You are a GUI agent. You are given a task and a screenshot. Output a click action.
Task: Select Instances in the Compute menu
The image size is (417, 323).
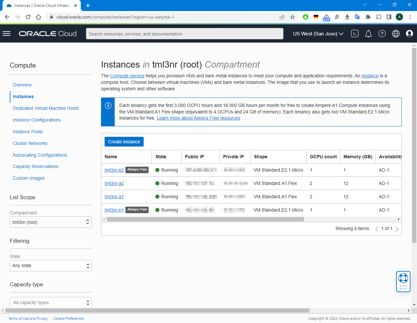23,97
